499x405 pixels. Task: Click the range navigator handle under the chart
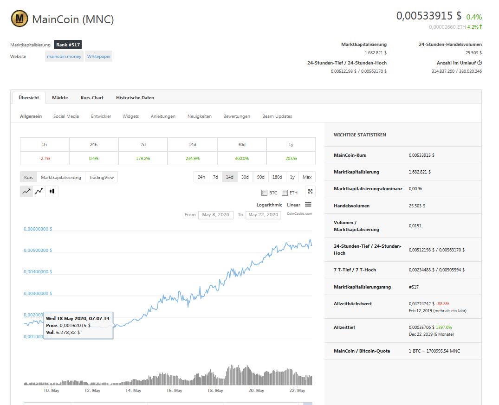coord(307,404)
